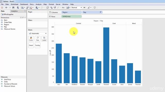The image size is (165, 92).
Task: Click the SUM(Units) pill on Rows shelf
Action: tap(71, 16)
